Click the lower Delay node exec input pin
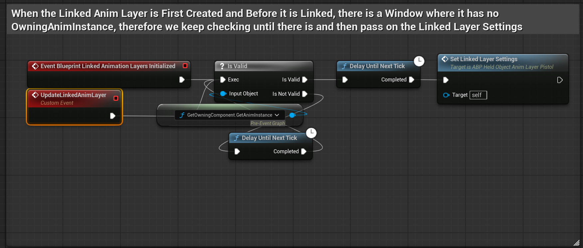Image resolution: width=583 pixels, height=248 pixels. (237, 152)
